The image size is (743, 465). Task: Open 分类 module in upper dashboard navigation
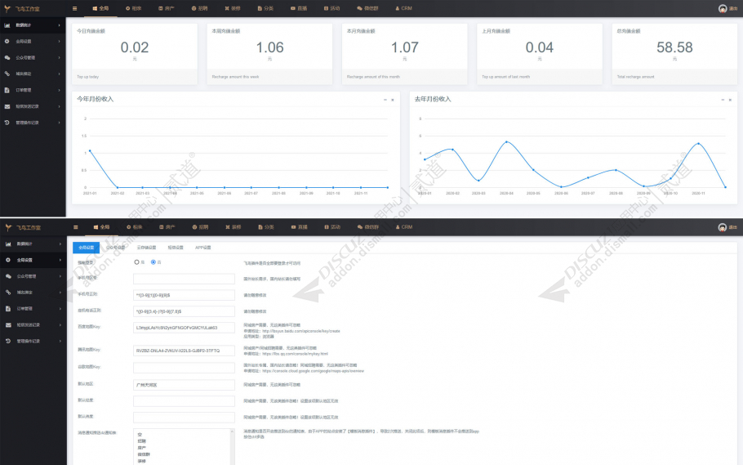[266, 8]
